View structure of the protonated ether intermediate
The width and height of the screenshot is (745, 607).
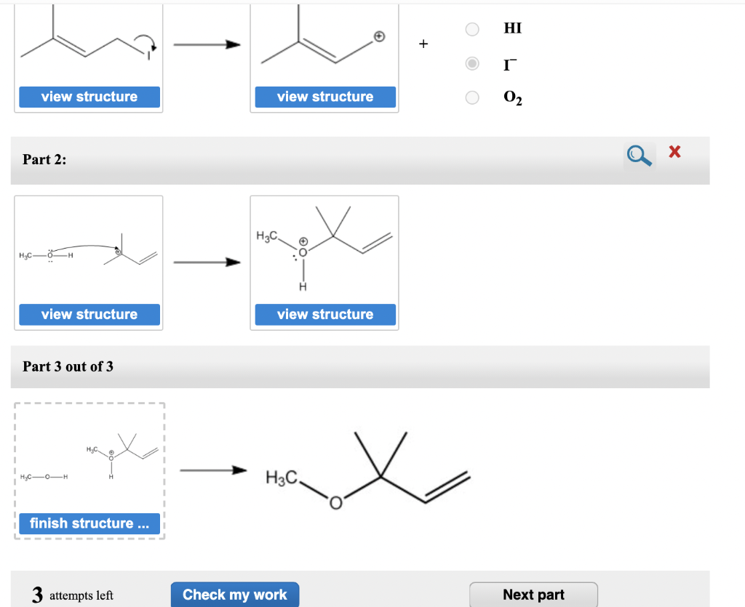324,314
